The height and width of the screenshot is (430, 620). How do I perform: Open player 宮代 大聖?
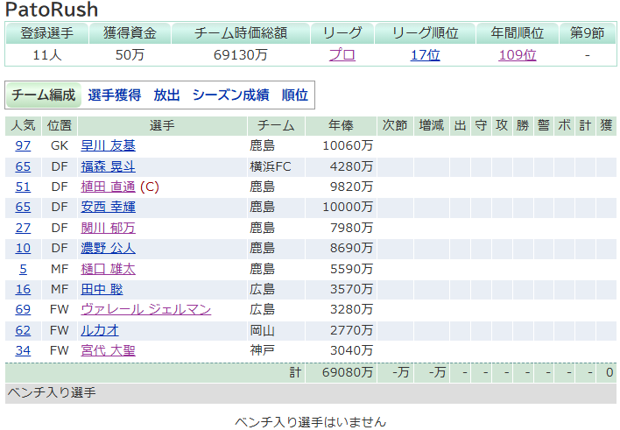[108, 350]
